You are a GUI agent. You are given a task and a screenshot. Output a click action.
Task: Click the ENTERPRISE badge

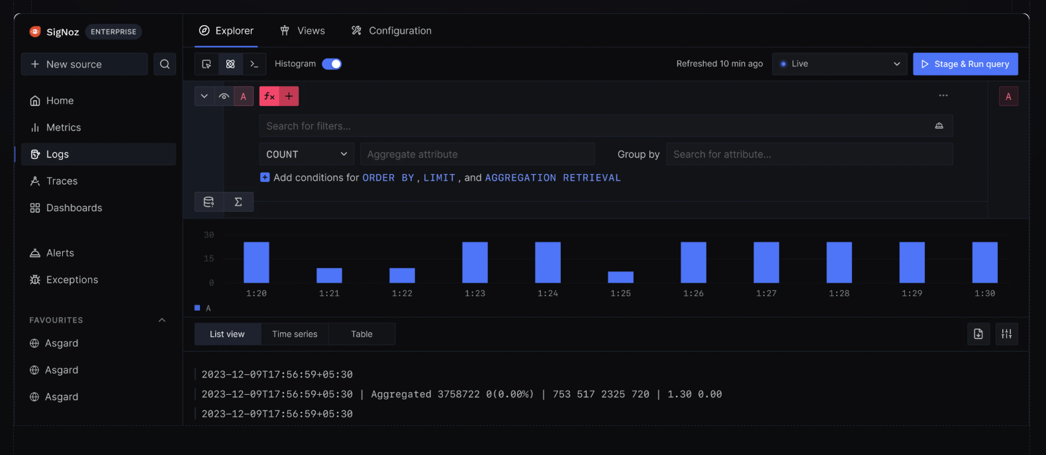click(113, 32)
